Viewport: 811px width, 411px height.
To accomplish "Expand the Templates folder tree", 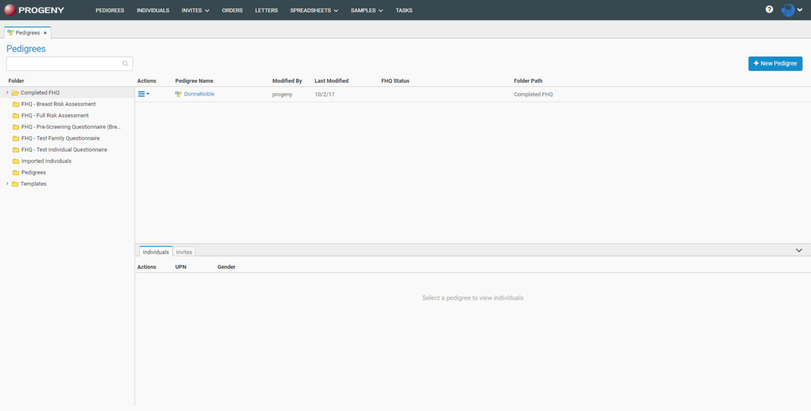I will coord(7,184).
